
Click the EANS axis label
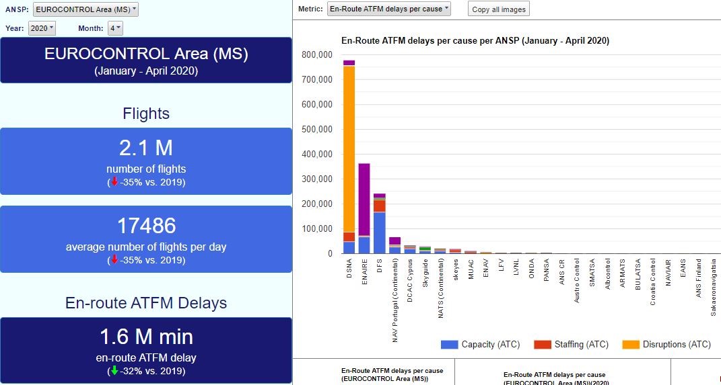[x=683, y=269]
